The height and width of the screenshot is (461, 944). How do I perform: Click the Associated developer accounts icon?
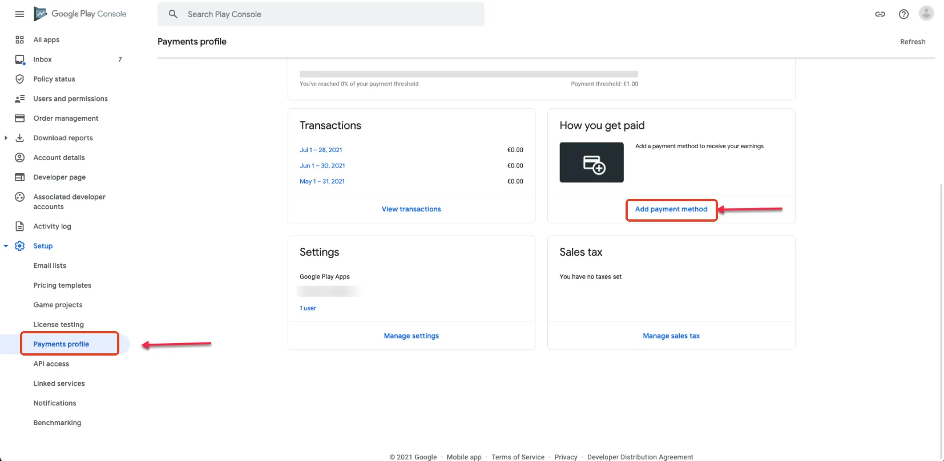pyautogui.click(x=19, y=197)
